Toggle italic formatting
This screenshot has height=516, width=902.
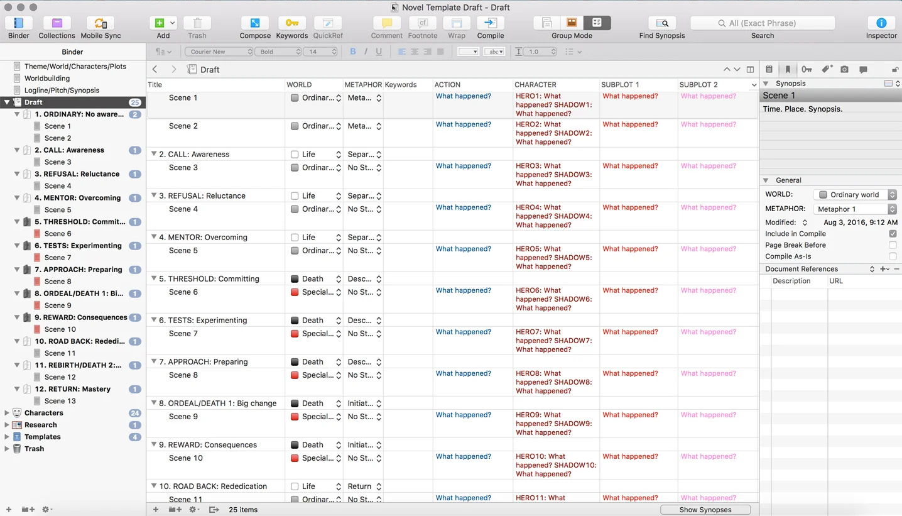(366, 52)
